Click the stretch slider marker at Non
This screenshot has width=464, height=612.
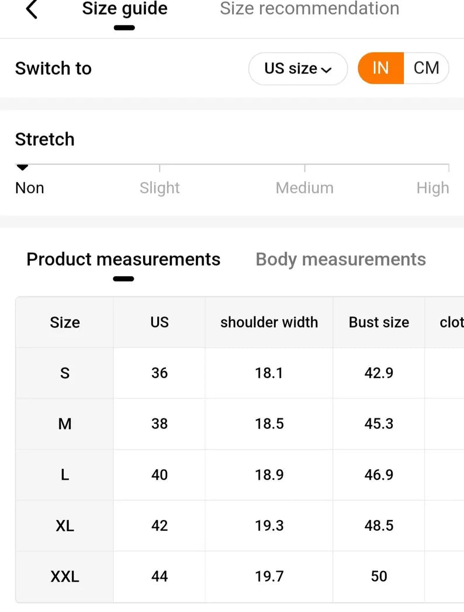tap(22, 168)
